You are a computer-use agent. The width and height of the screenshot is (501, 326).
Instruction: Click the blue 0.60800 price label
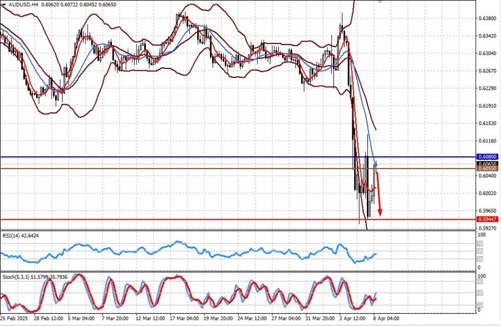(487, 157)
